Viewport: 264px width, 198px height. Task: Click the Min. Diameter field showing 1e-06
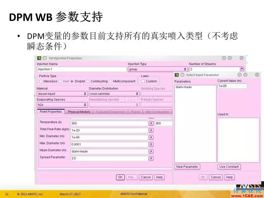109,137
